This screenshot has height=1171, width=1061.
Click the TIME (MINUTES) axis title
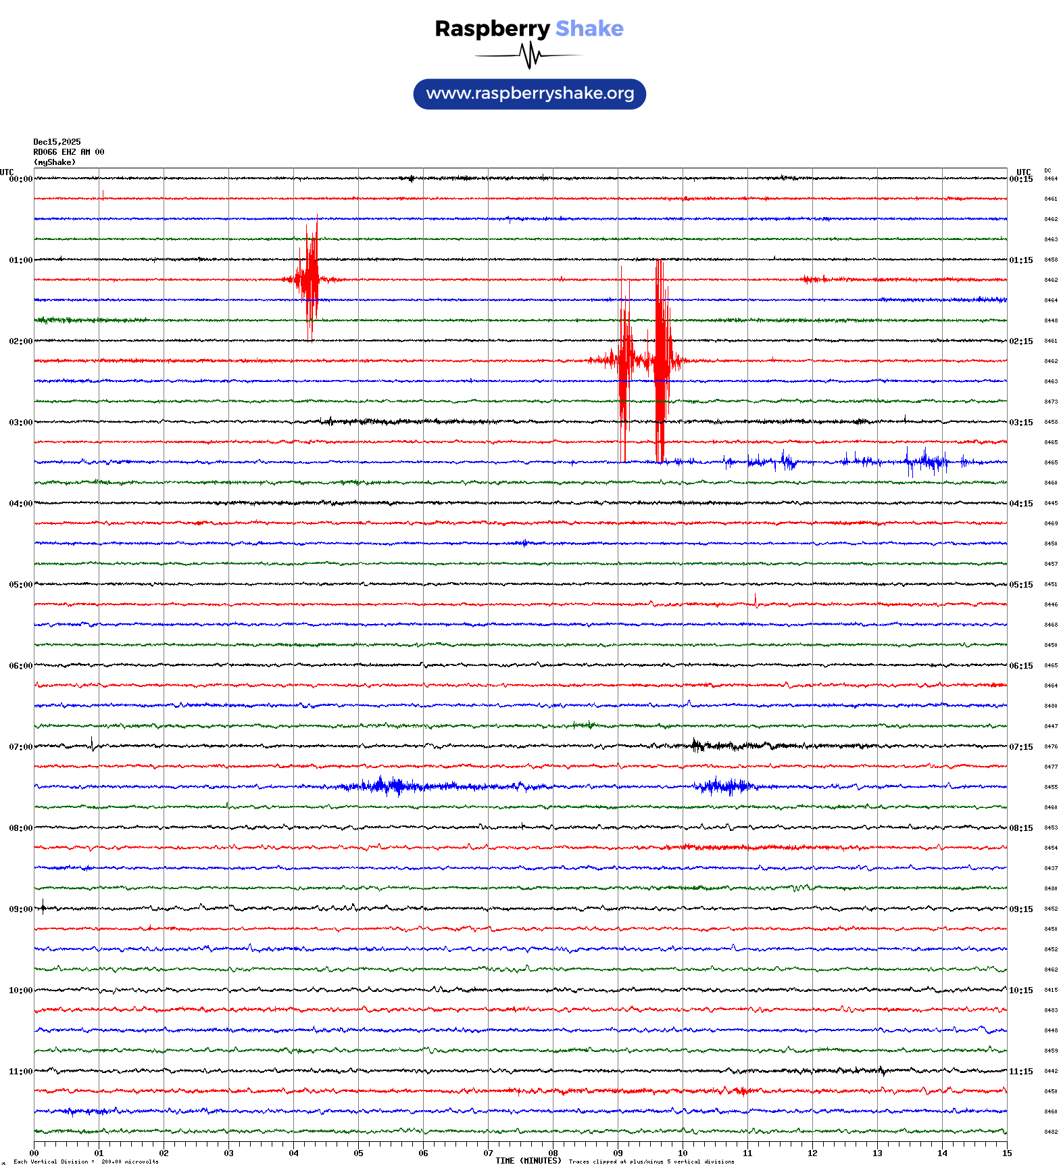click(x=528, y=1161)
